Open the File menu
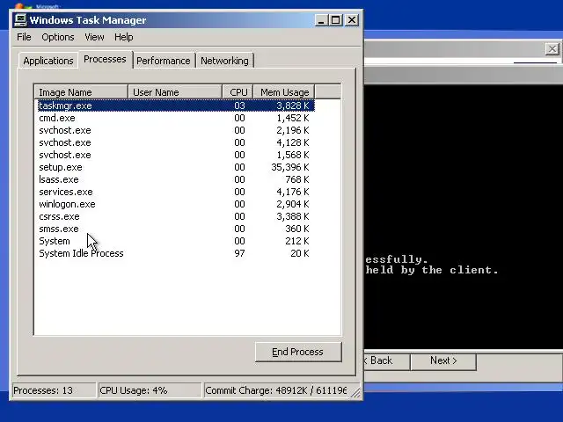 pos(24,37)
